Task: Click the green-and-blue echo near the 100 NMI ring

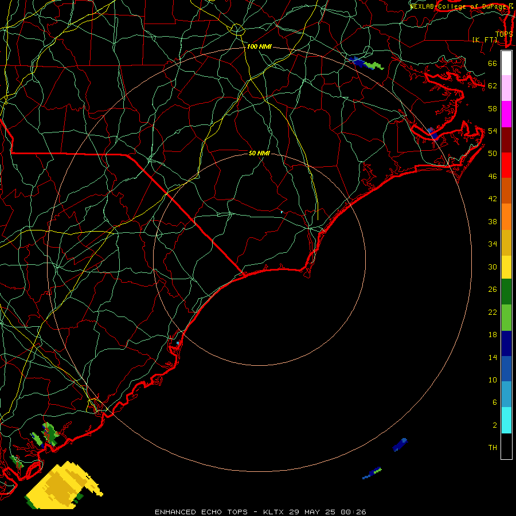Action: click(x=366, y=63)
